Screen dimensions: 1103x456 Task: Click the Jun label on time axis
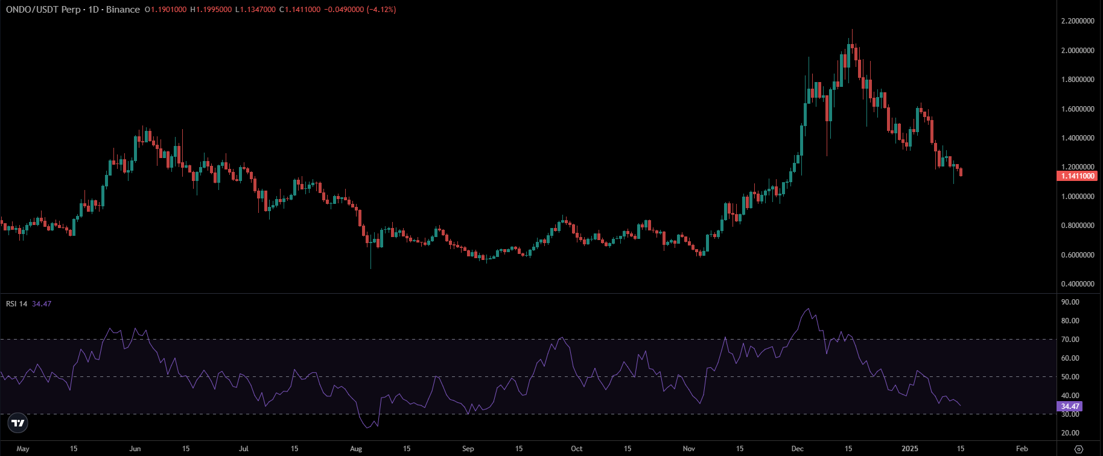135,449
